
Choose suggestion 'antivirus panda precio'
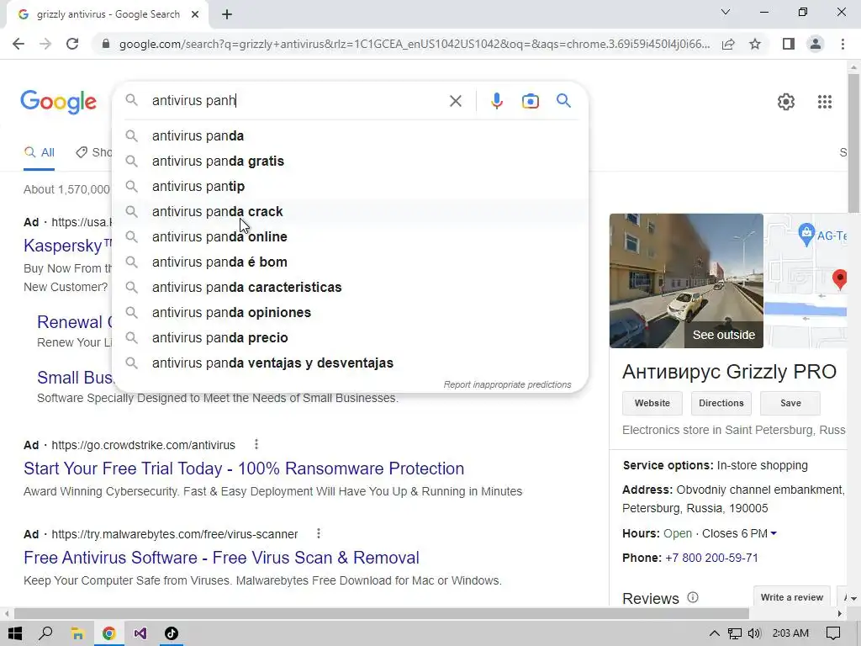pos(350,338)
